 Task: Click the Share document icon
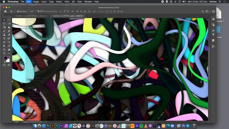pos(214,11)
